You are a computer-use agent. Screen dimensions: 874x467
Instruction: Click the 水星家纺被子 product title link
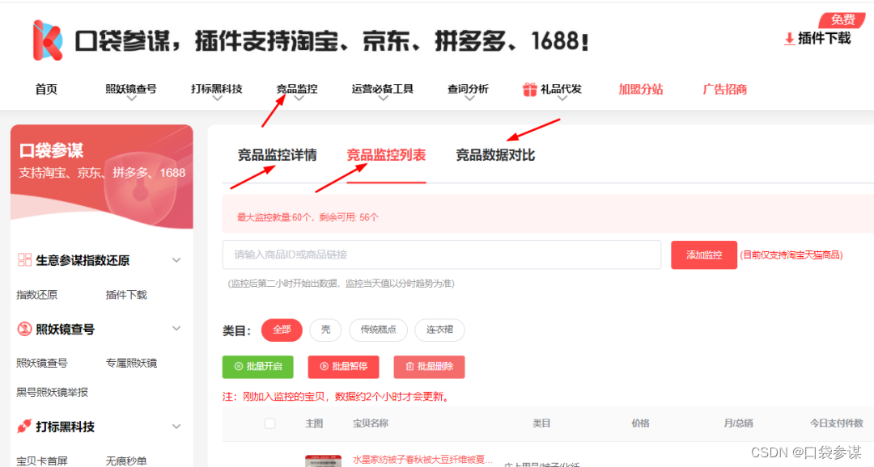coord(422,460)
